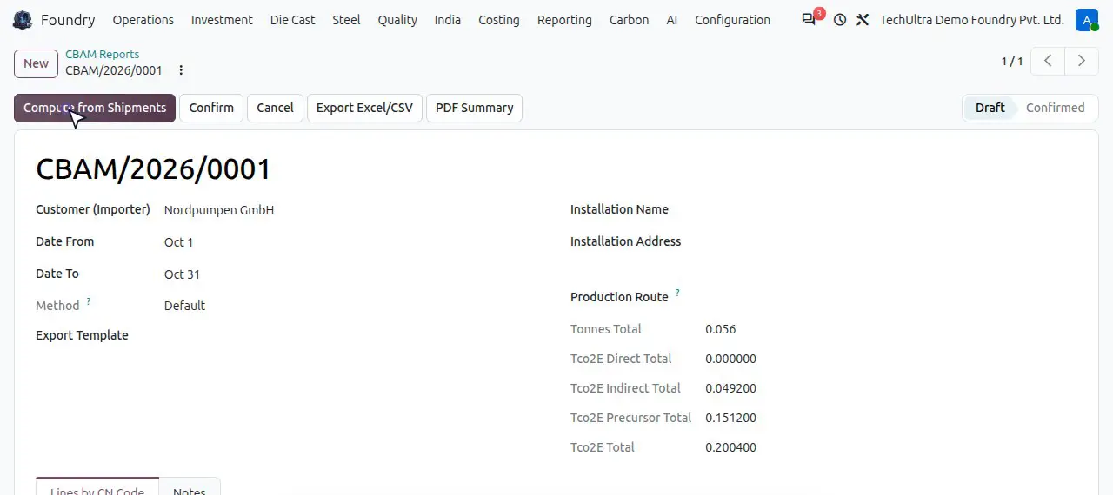Click Tco2E Precursor Total value 0.151200

click(x=731, y=418)
